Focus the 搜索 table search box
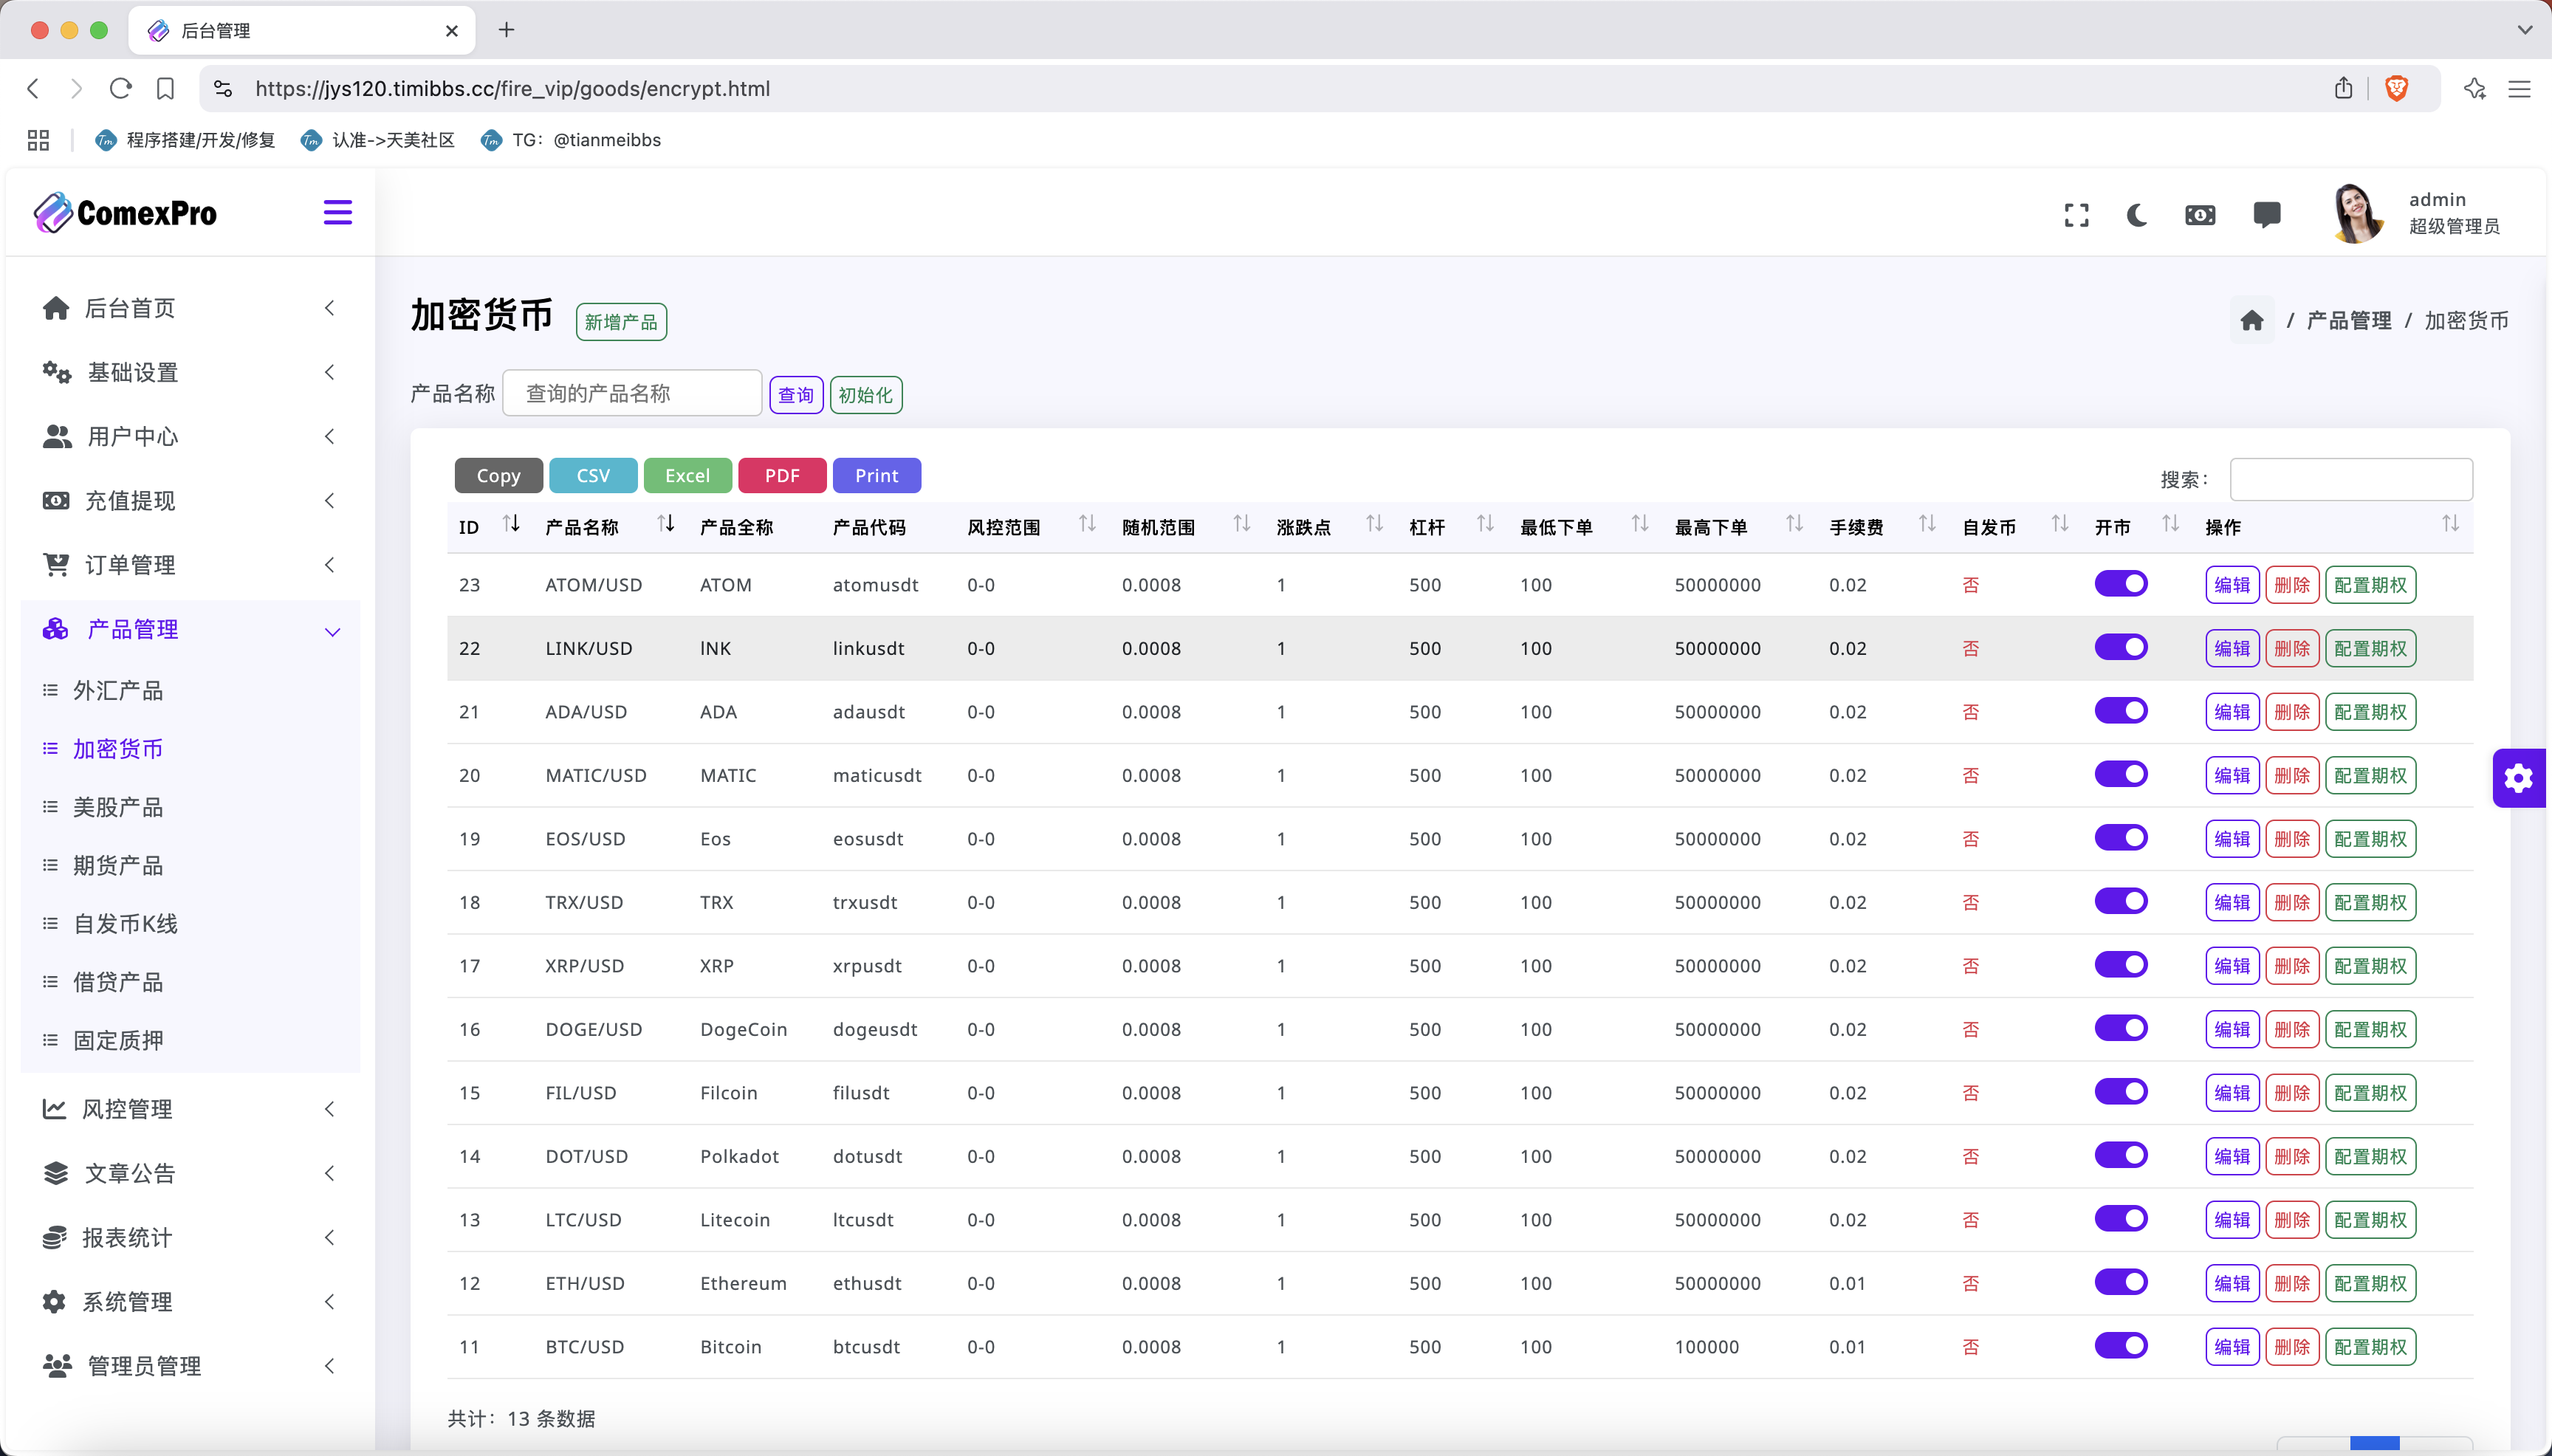Image resolution: width=2552 pixels, height=1456 pixels. click(2351, 479)
